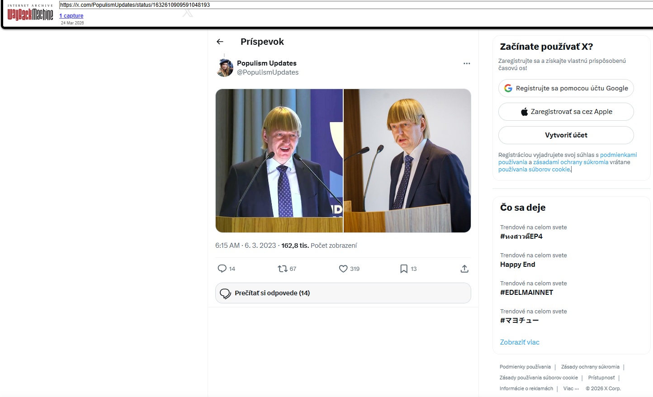Click the repost icon with 67
653x397 pixels.
[x=283, y=269]
